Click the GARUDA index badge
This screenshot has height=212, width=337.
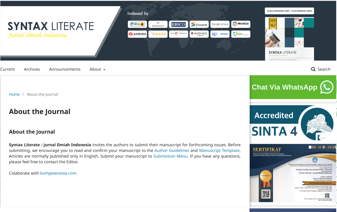coord(137,34)
